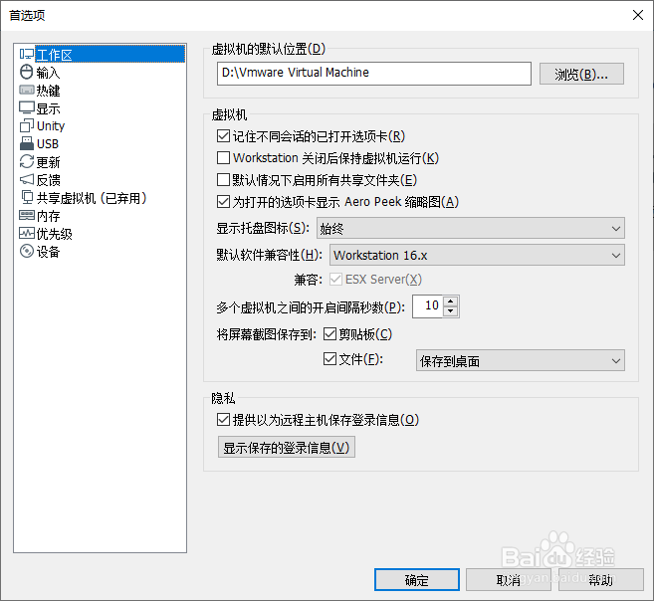
Task: Open the USB preferences category
Action: pyautogui.click(x=48, y=144)
